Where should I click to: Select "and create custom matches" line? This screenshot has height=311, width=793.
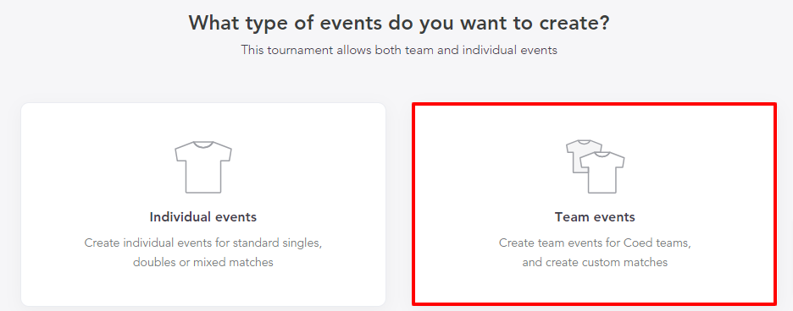click(595, 263)
